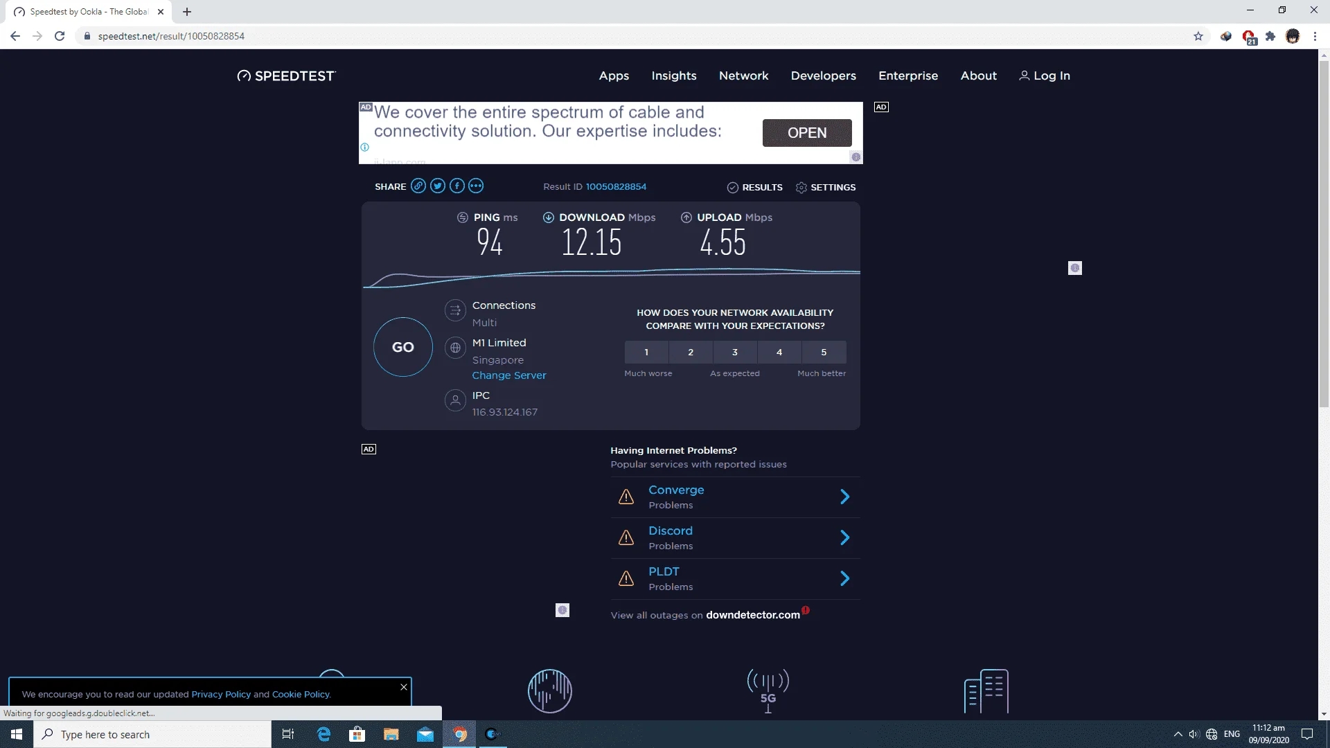Copy the result link via share icon
Image resolution: width=1330 pixels, height=748 pixels.
click(x=418, y=186)
